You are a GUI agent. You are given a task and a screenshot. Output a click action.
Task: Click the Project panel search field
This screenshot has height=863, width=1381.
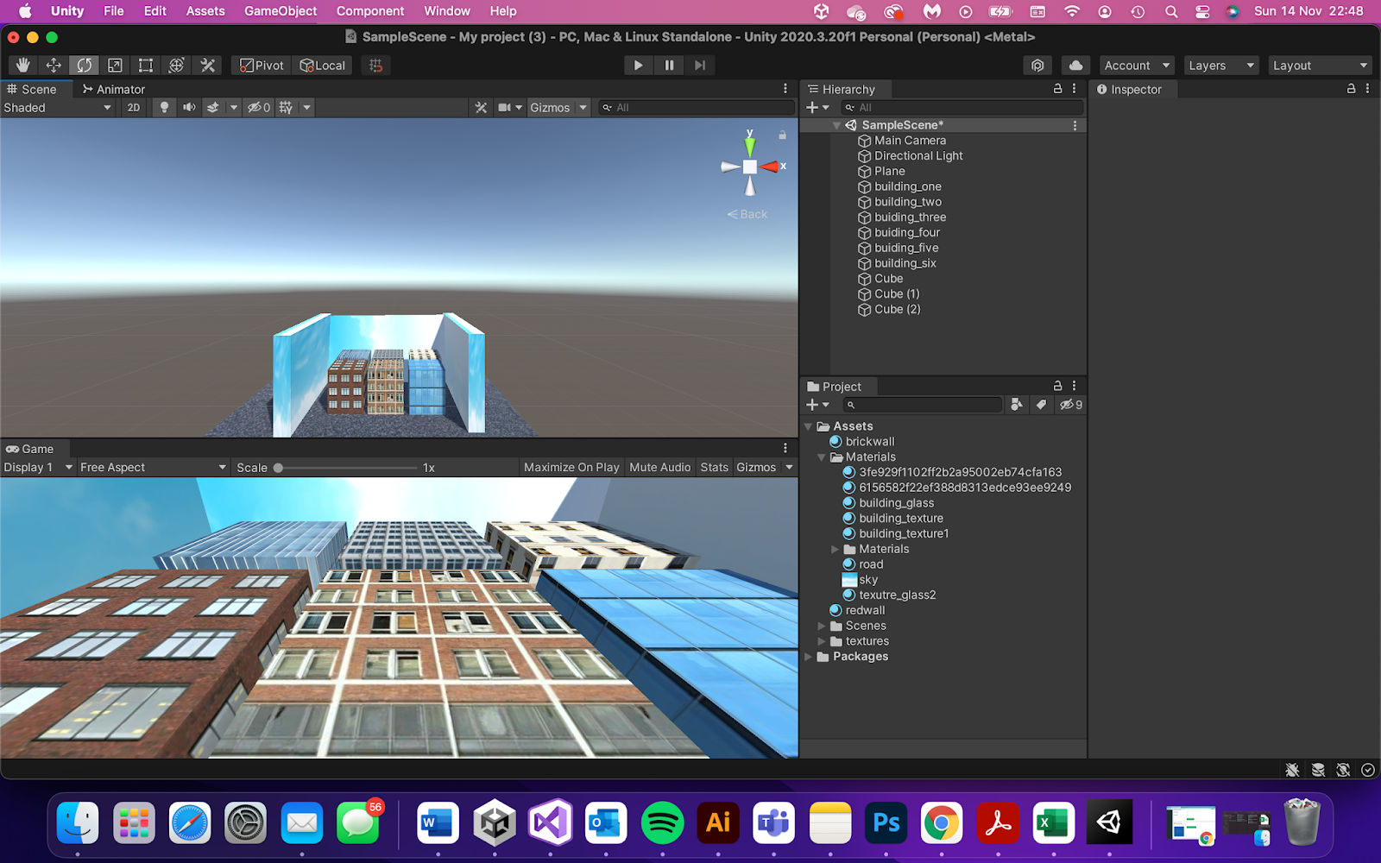click(923, 405)
